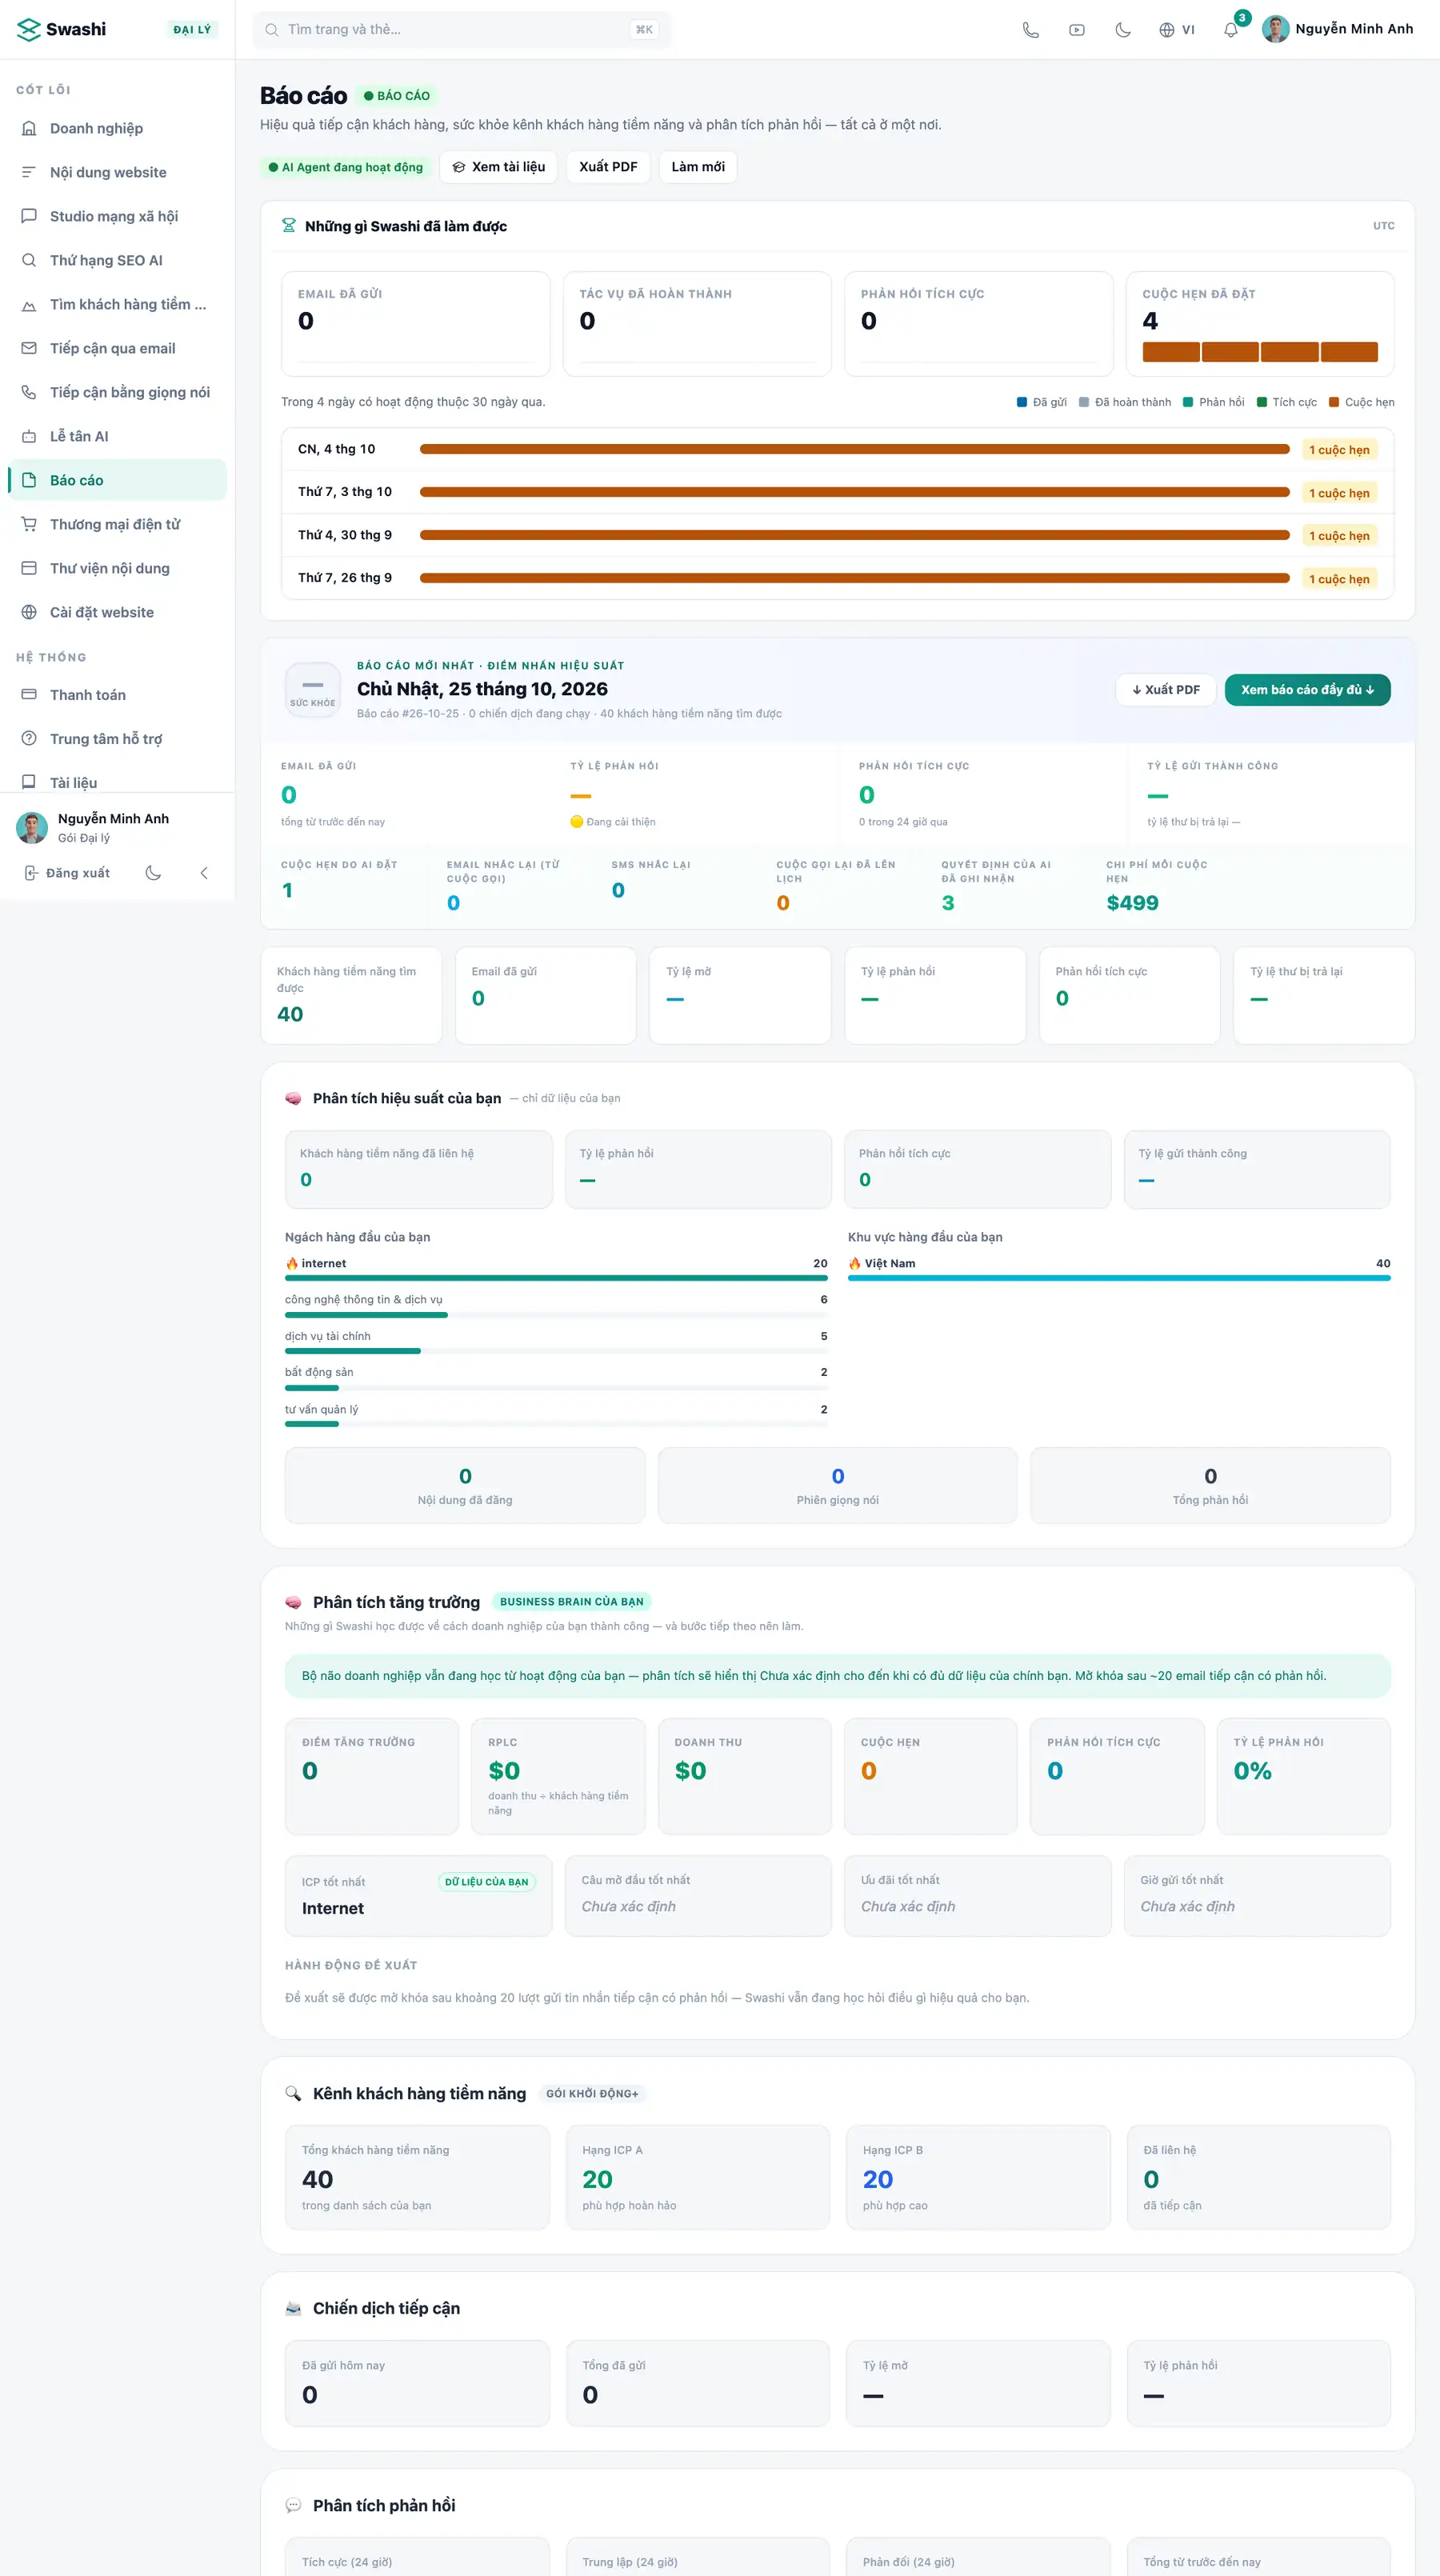The height and width of the screenshot is (2576, 1440).
Task: Click the Thương mại điện tử cart icon
Action: [29, 524]
